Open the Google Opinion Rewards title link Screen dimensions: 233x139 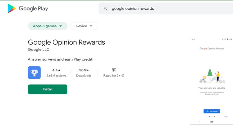coord(66,42)
